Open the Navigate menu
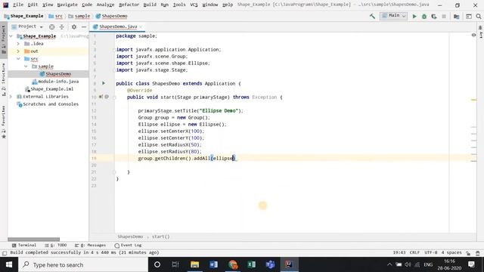This screenshot has width=484, height=272. pyautogui.click(x=67, y=5)
